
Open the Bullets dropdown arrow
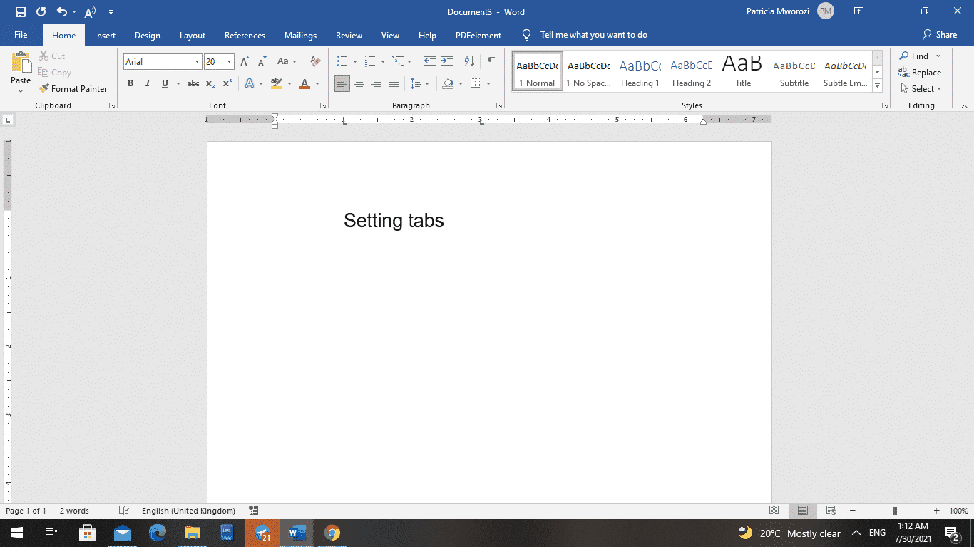[354, 61]
